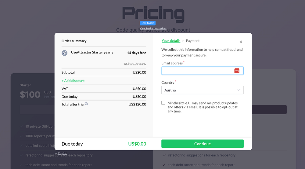
Task: Click the info icon beside Total after trial
Action: [86, 104]
